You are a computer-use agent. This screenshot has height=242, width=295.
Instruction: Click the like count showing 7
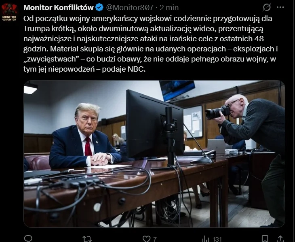[155, 239]
